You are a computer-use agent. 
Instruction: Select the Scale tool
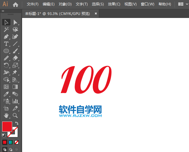pos(15,65)
